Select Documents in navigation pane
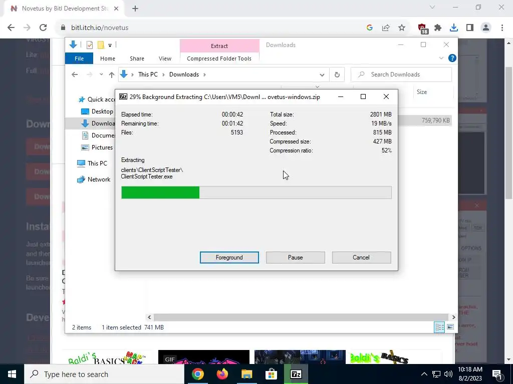Screen dimensions: 513x384 (98, 135)
